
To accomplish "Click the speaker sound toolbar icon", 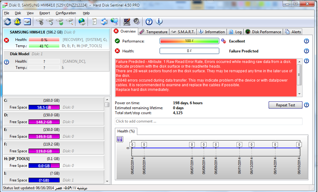I will (x=137, y=21).
